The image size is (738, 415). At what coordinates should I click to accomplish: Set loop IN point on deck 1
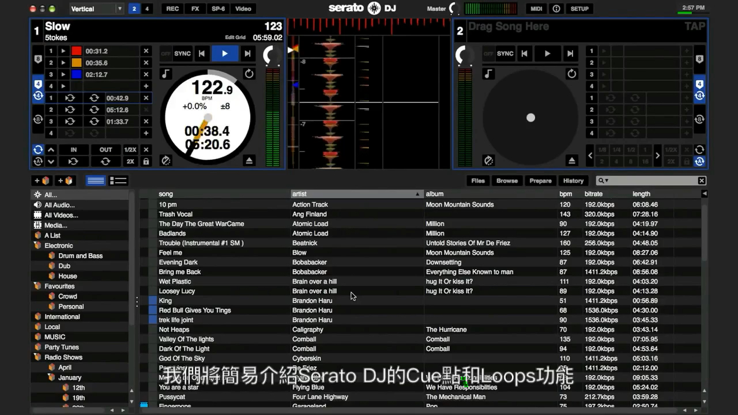coord(74,150)
